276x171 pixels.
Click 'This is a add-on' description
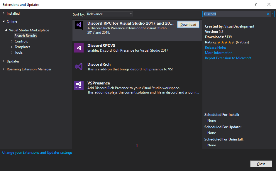130,69
